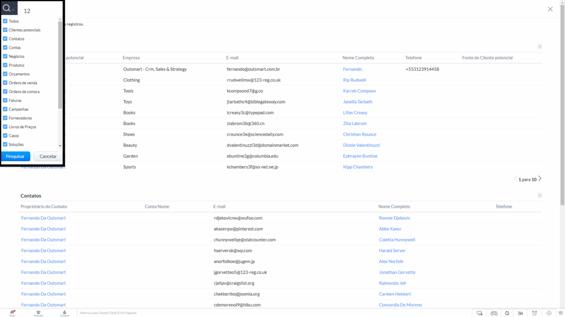Image resolution: width=565 pixels, height=317 pixels.
Task: Open Chats in the bottom bar
Action: click(x=12, y=313)
